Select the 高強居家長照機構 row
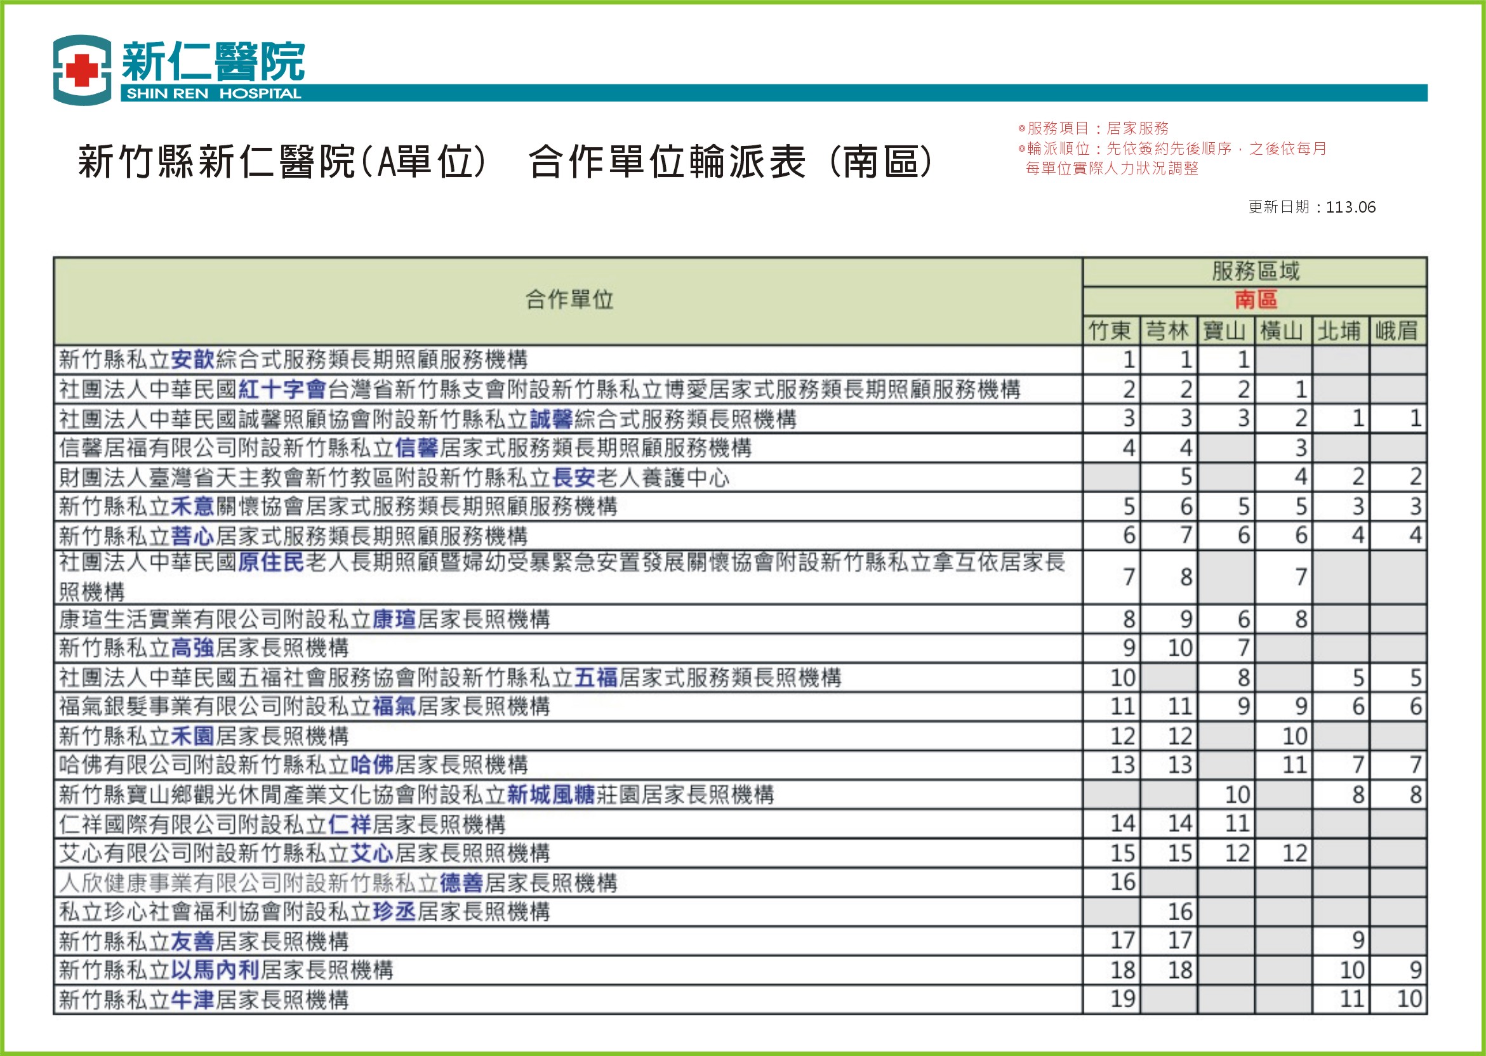This screenshot has height=1056, width=1486. 741,649
